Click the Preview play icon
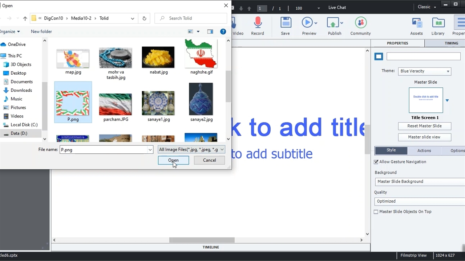Screen dimensions: 465x261 click(x=307, y=23)
